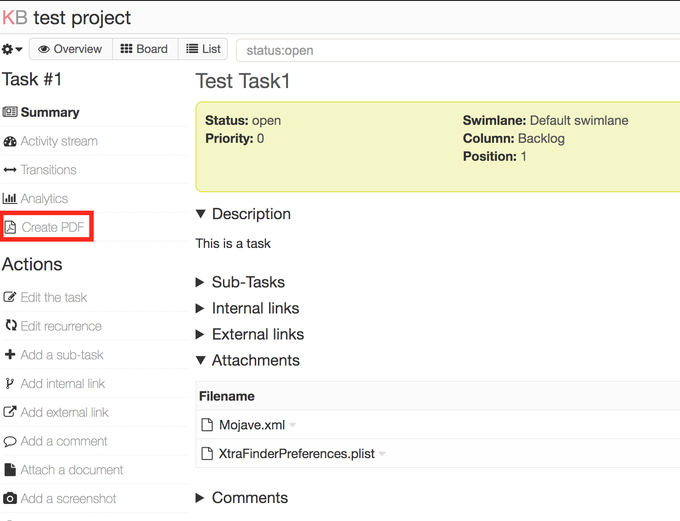Switch to the List view
680x521 pixels.
click(203, 49)
